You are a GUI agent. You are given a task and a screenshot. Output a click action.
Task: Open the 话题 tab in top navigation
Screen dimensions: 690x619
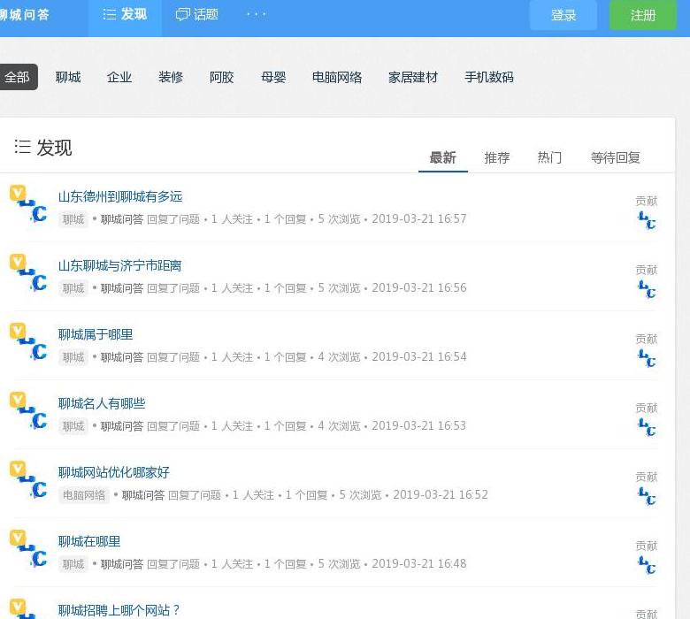(196, 14)
